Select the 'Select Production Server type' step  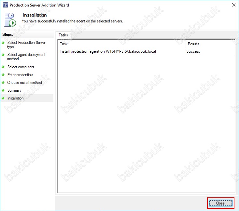click(x=26, y=45)
